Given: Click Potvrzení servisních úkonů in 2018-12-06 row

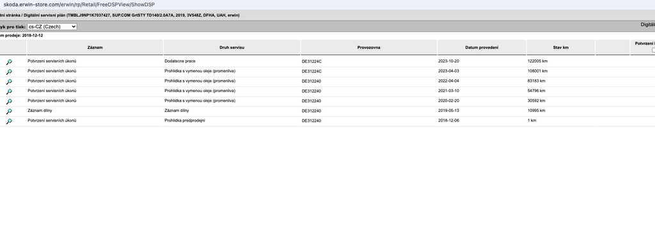Looking at the screenshot, I should tap(52, 121).
